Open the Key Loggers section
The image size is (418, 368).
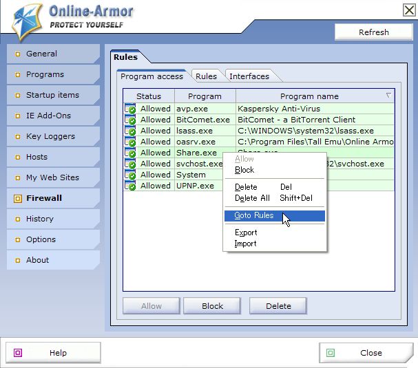pos(53,136)
